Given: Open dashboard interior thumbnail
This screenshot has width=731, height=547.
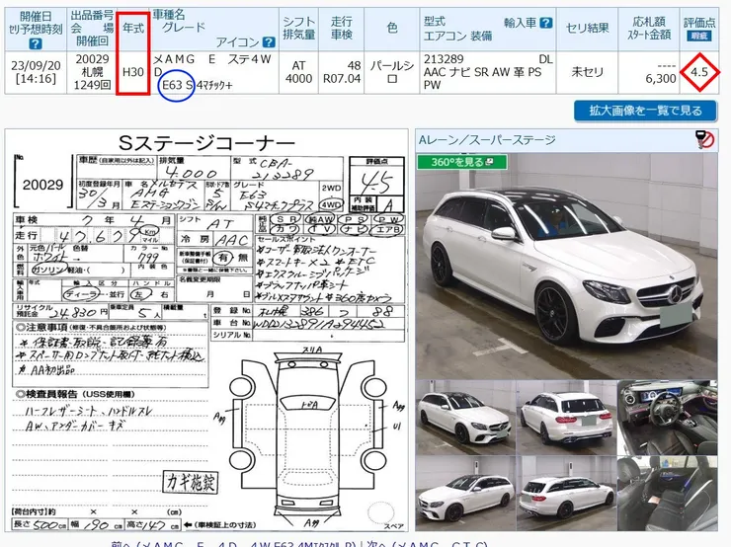Looking at the screenshot, I should coord(668,418).
